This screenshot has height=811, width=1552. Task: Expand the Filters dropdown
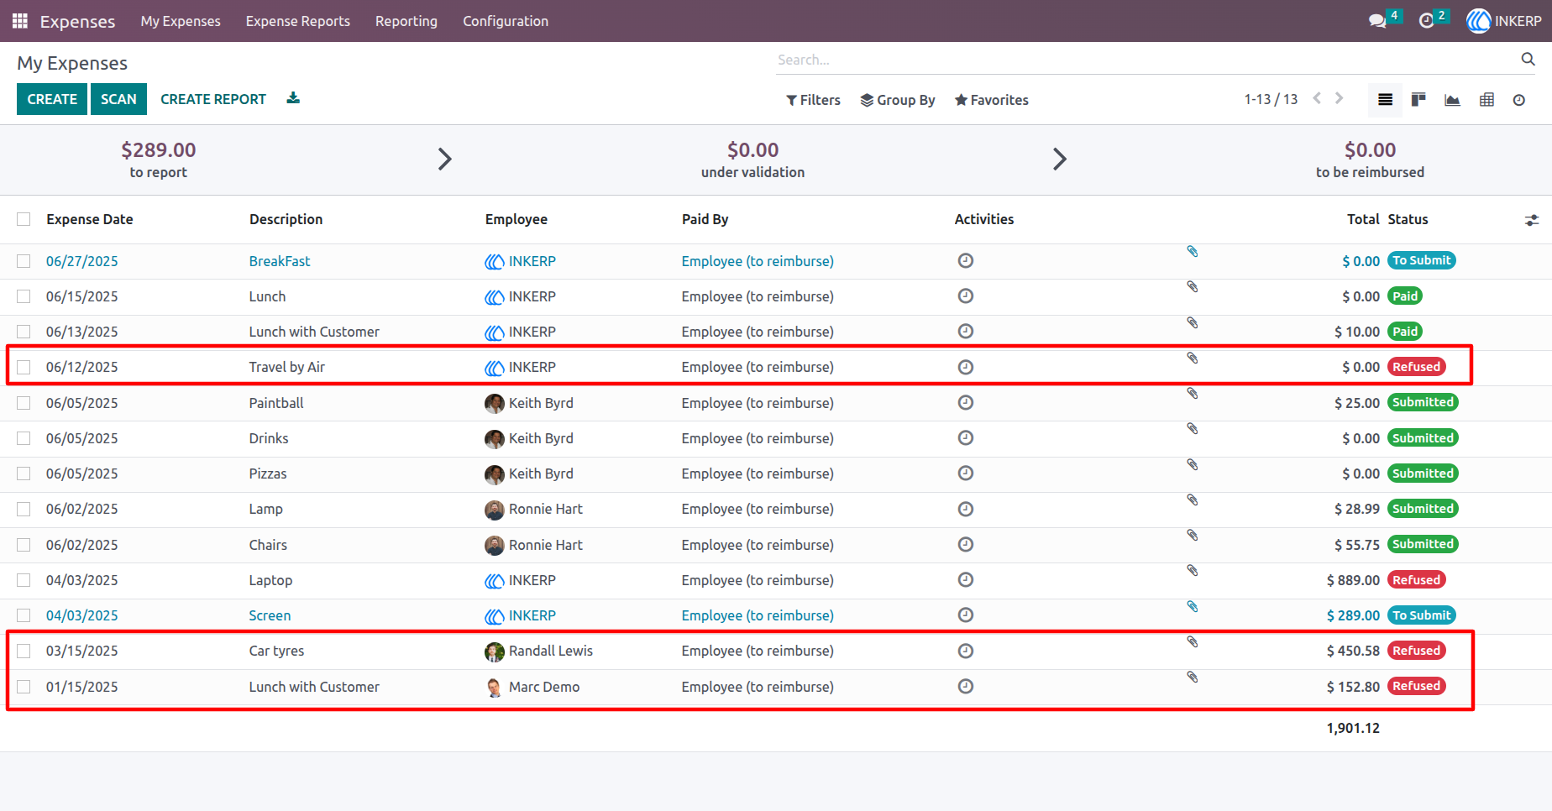813,100
